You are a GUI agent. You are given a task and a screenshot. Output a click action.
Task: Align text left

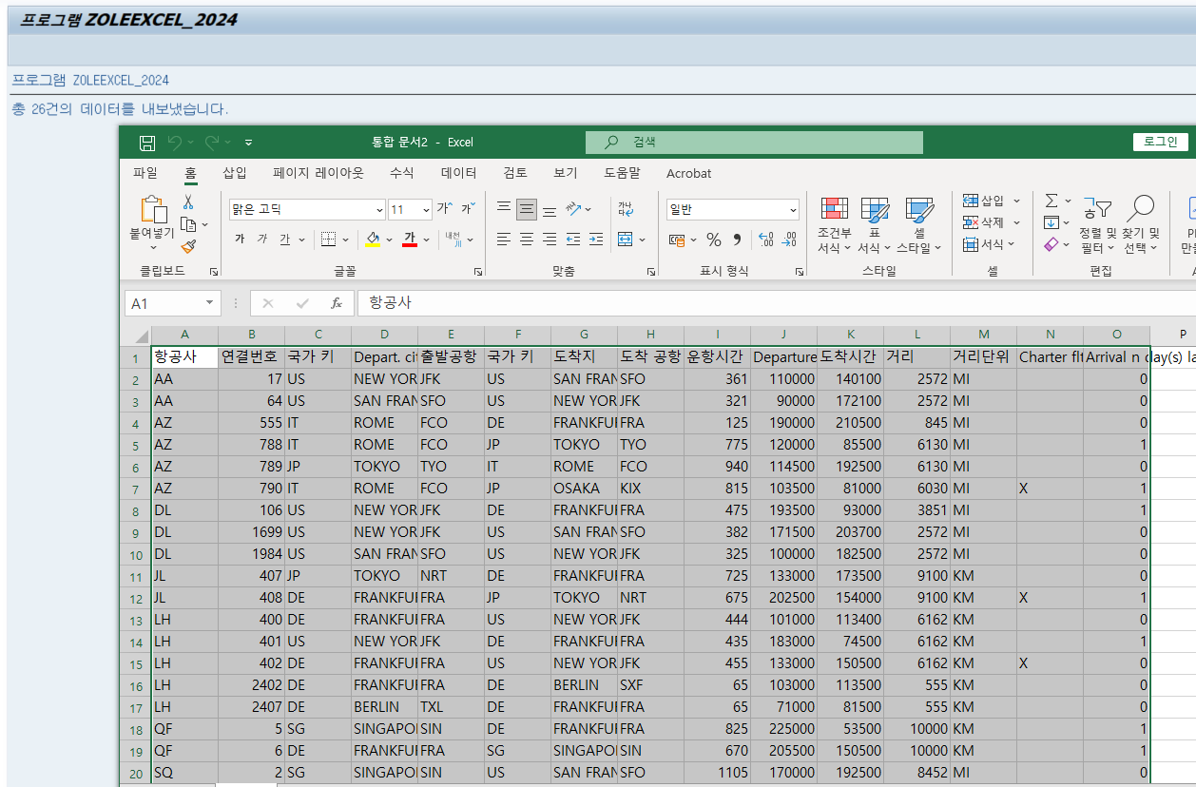coord(504,240)
